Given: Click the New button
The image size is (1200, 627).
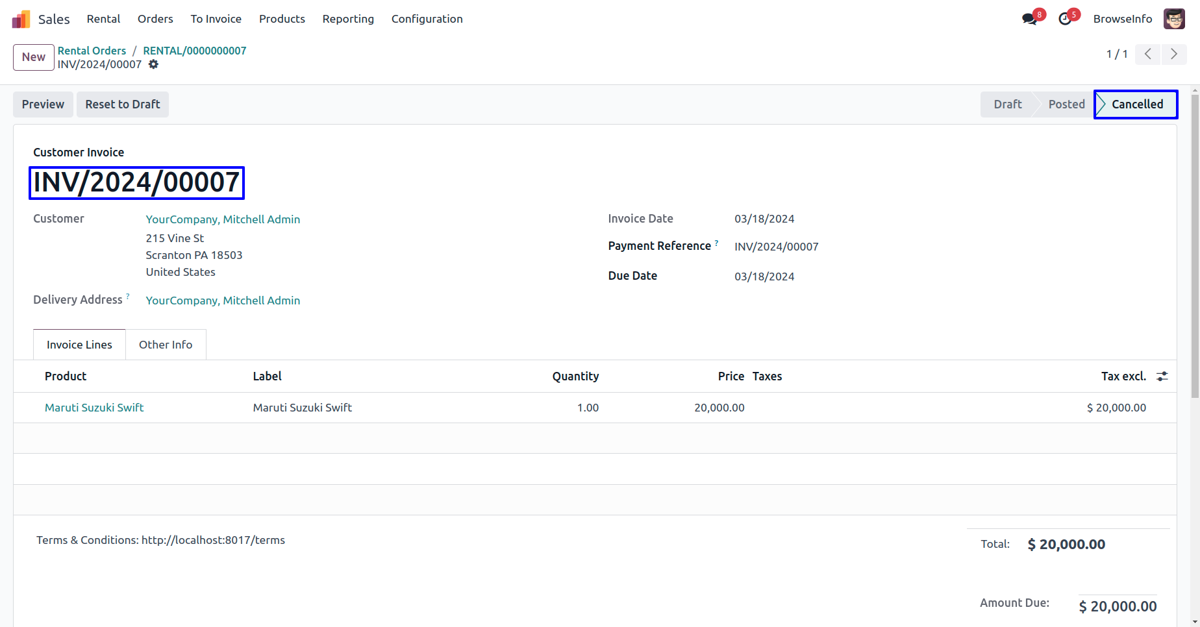Looking at the screenshot, I should coord(34,57).
